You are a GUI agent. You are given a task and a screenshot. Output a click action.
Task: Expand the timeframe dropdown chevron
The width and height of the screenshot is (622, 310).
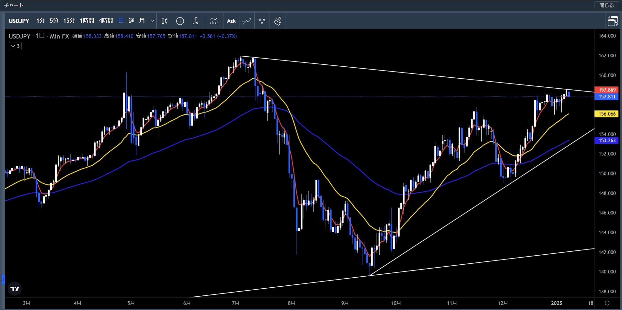click(152, 21)
